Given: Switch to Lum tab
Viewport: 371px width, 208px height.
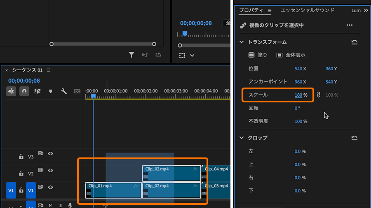Looking at the screenshot, I should [x=356, y=11].
